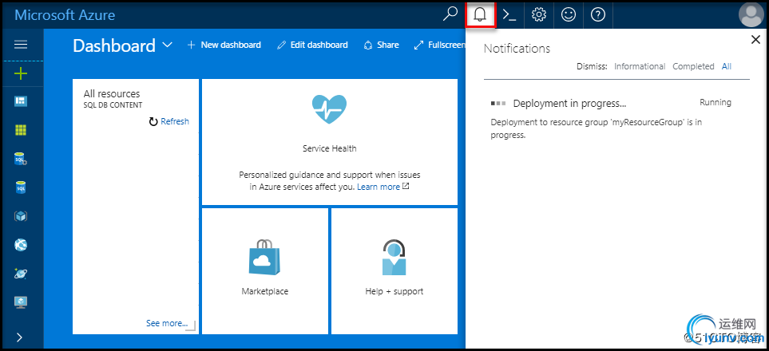
Task: Open App Services globe icon in sidebar
Action: click(21, 245)
